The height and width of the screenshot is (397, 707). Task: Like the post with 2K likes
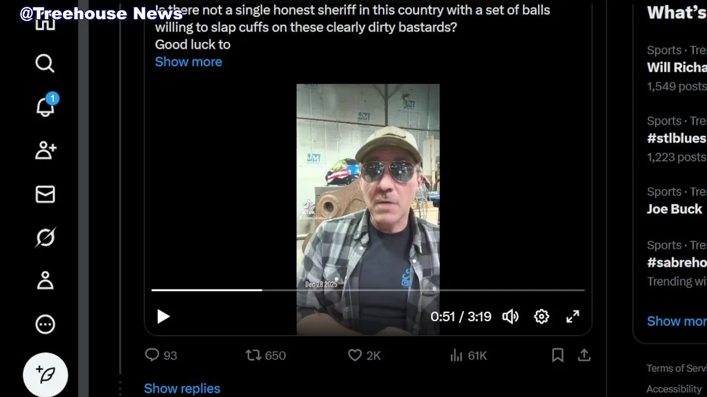click(x=355, y=355)
